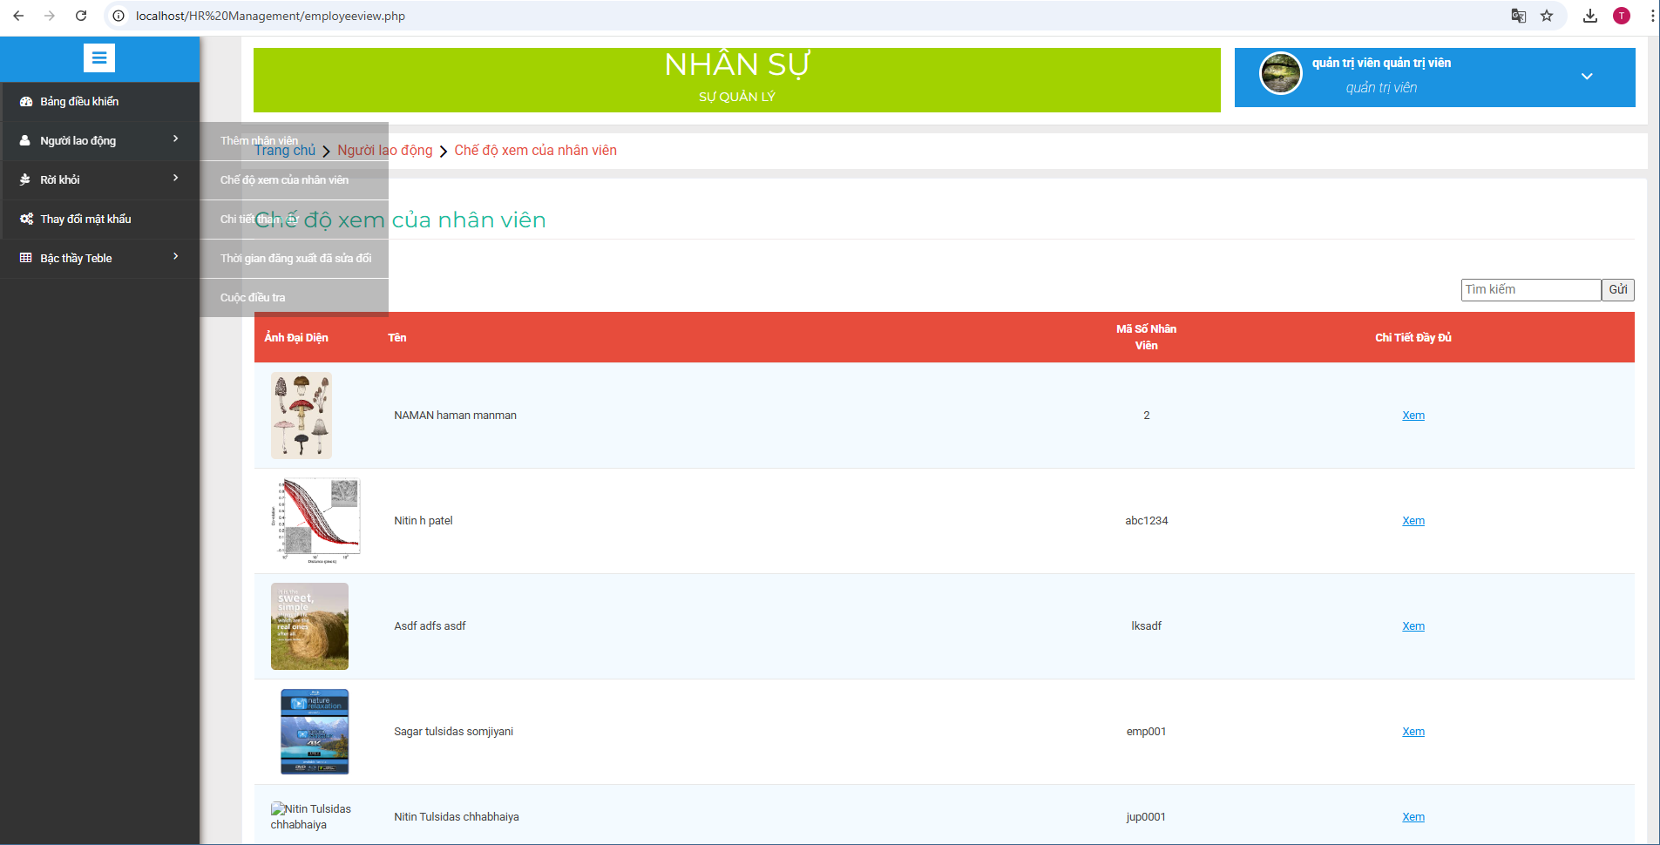Click Xem link for Nitin h patel
Image resolution: width=1660 pixels, height=845 pixels.
[1413, 521]
